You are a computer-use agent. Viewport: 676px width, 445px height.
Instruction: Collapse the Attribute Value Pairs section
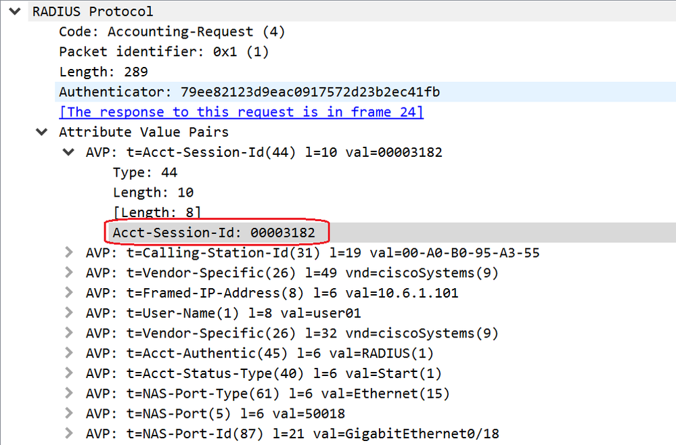pyautogui.click(x=42, y=132)
